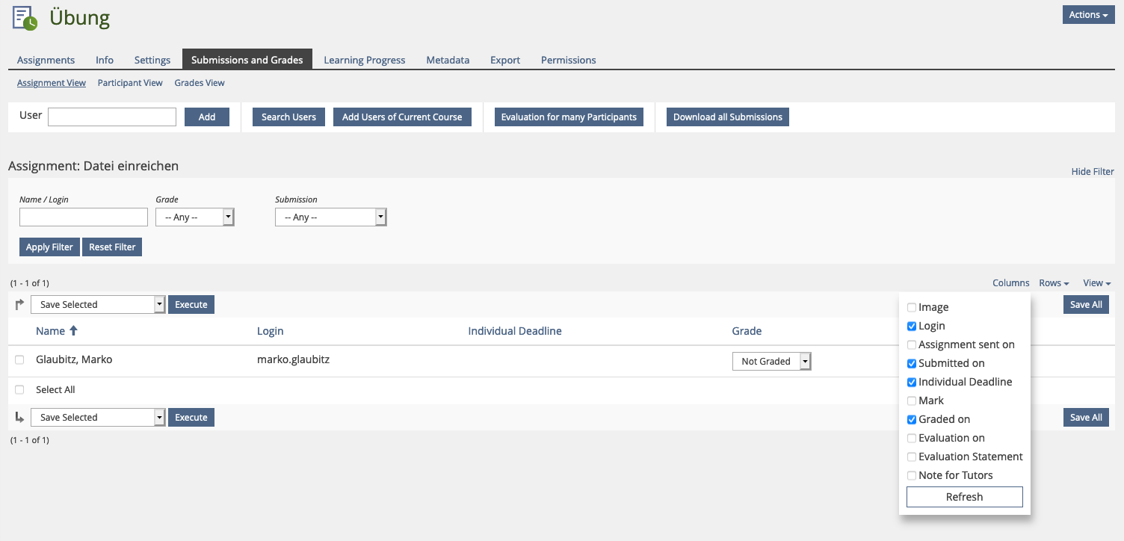The height and width of the screenshot is (541, 1124).
Task: Open the Actions dropdown menu
Action: point(1087,15)
